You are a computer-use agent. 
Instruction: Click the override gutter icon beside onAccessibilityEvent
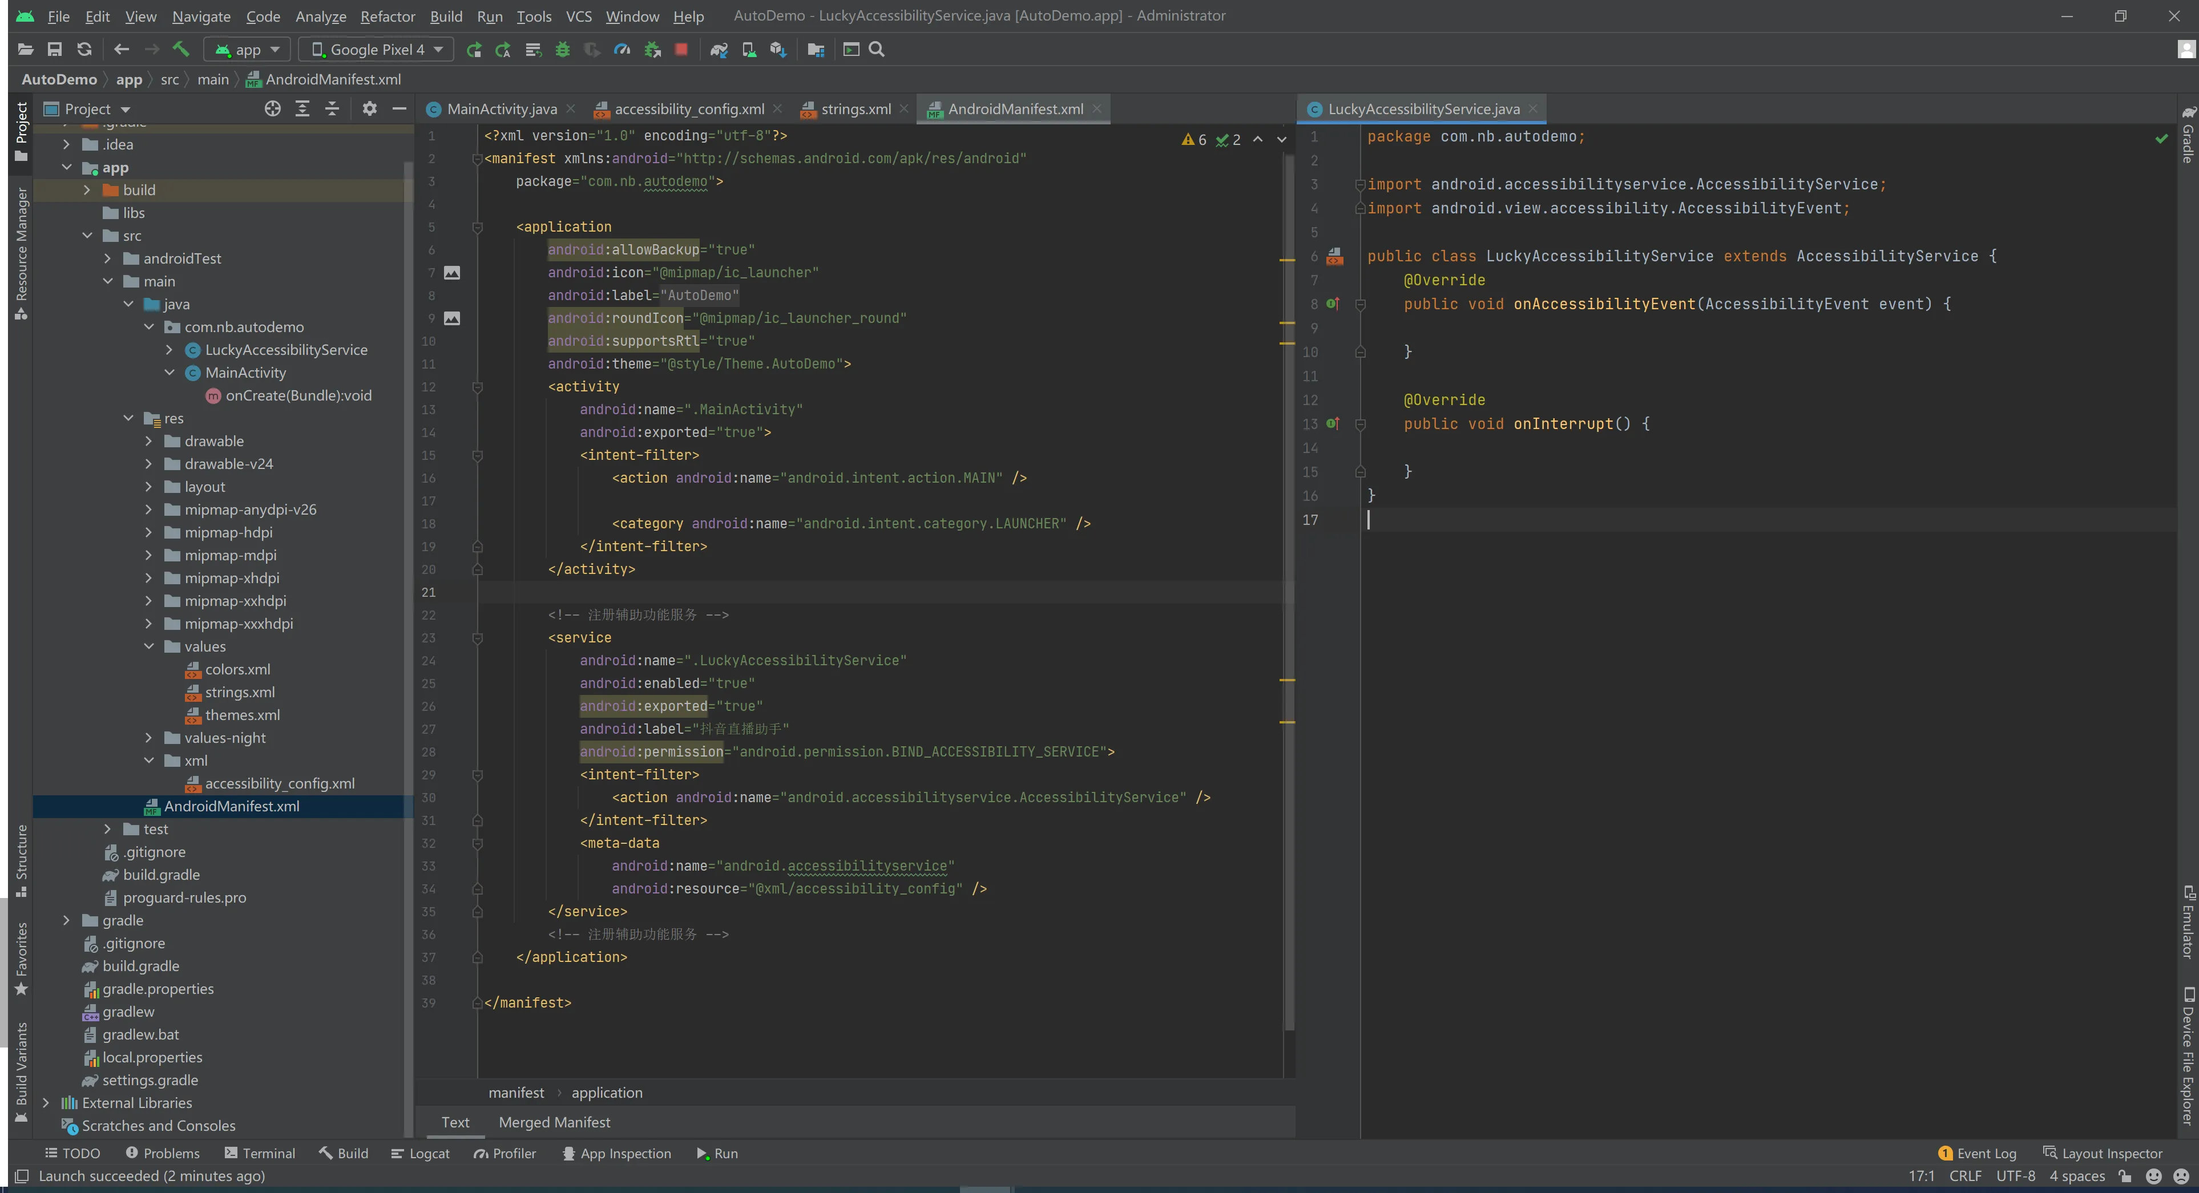[x=1333, y=304]
